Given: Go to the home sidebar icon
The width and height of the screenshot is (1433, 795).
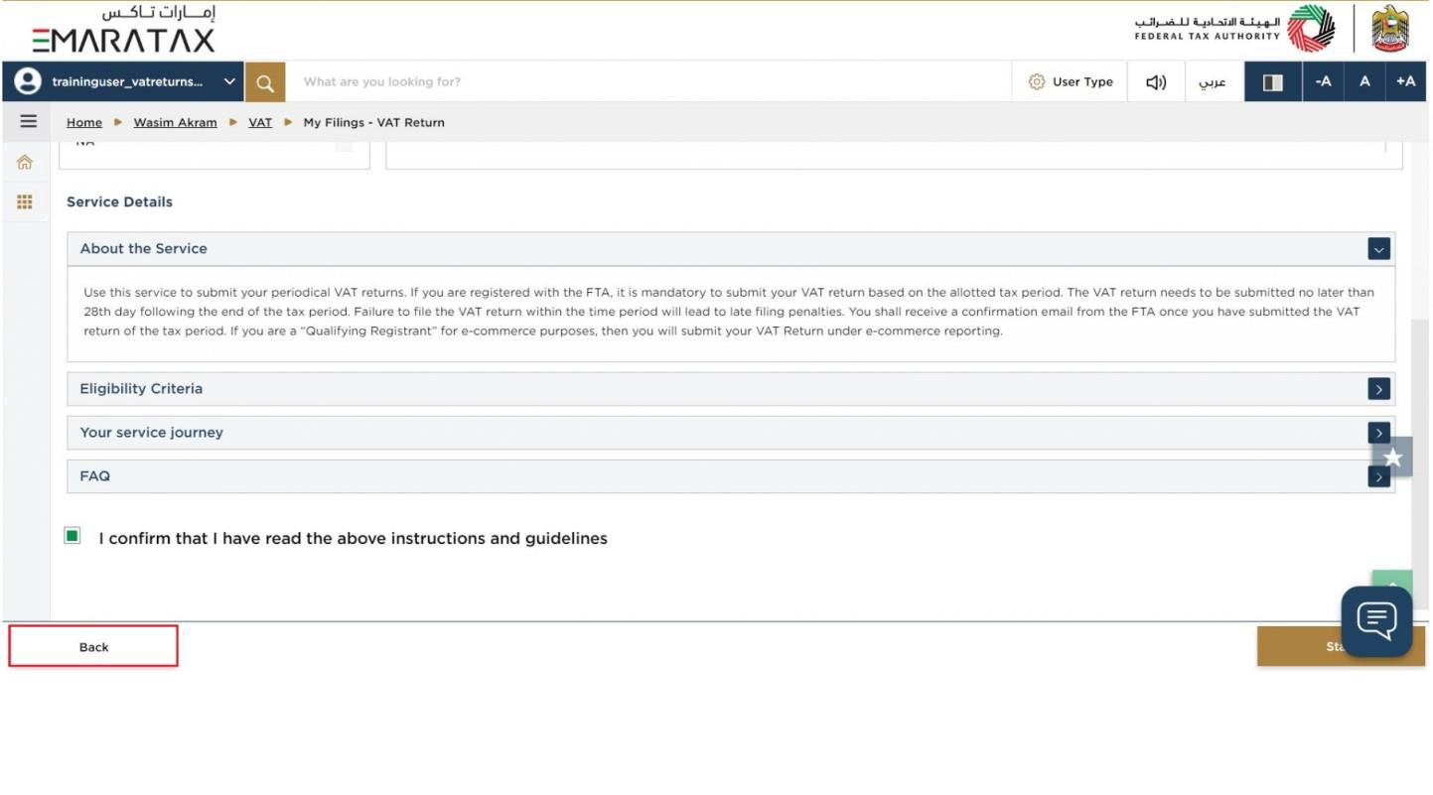Looking at the screenshot, I should point(25,162).
